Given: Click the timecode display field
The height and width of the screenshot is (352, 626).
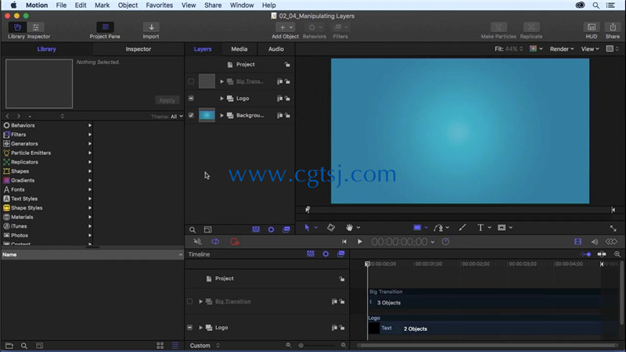Looking at the screenshot, I should click(x=399, y=242).
